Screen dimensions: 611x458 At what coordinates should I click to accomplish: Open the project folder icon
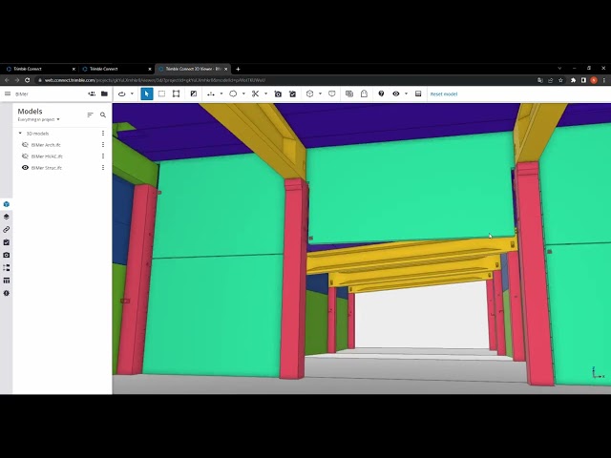(x=104, y=94)
